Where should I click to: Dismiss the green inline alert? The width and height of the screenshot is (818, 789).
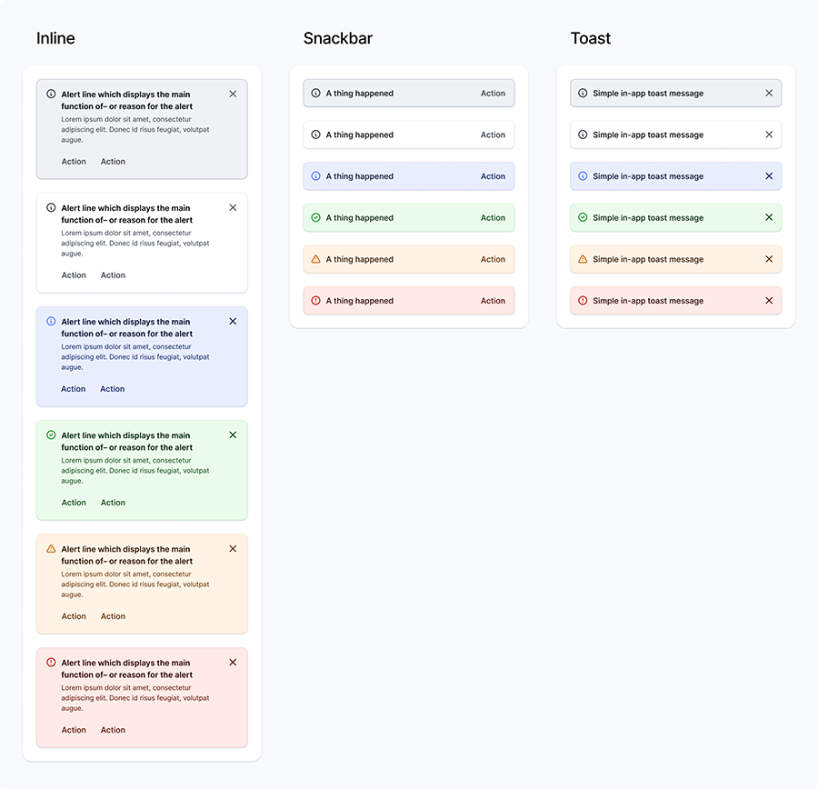(x=233, y=434)
